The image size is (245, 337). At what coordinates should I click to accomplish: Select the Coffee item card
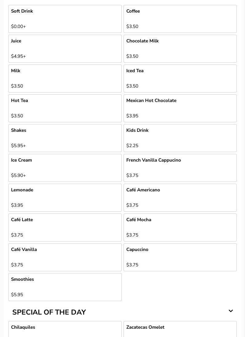180,19
